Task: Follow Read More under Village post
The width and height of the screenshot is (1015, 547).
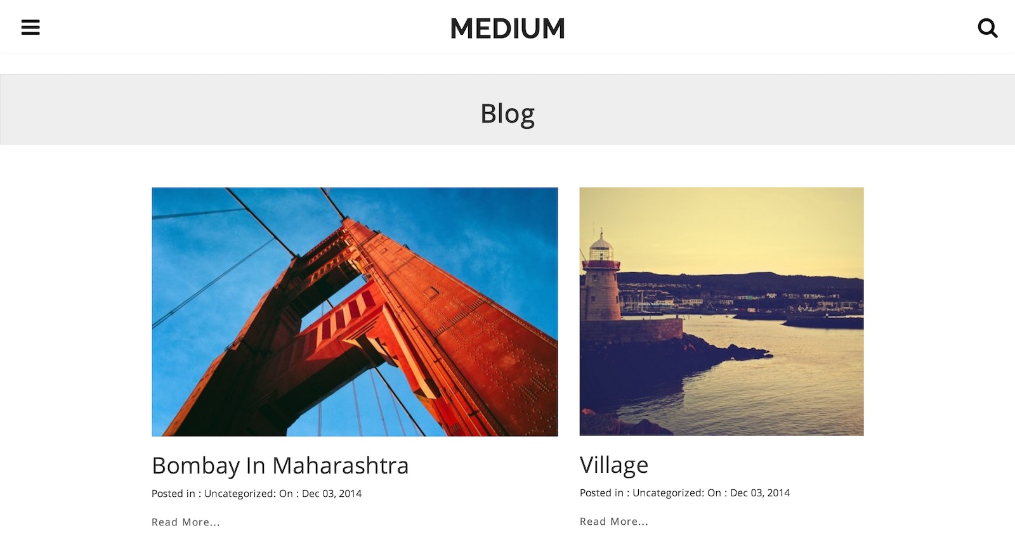Action: 614,522
